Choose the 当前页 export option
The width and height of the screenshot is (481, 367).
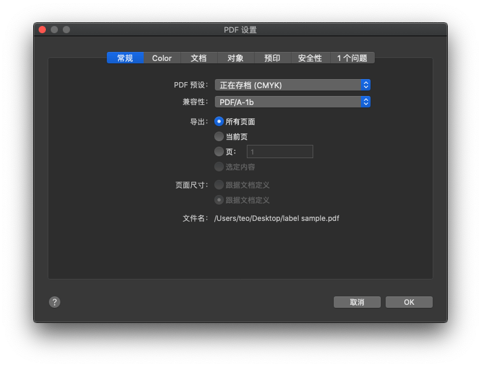coord(218,136)
